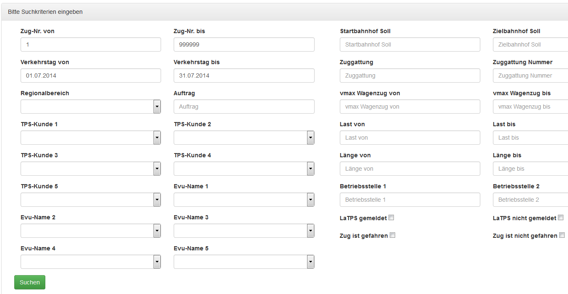Toggle Zug ist nicht gefahren checkbox
The image size is (568, 294).
coord(562,235)
